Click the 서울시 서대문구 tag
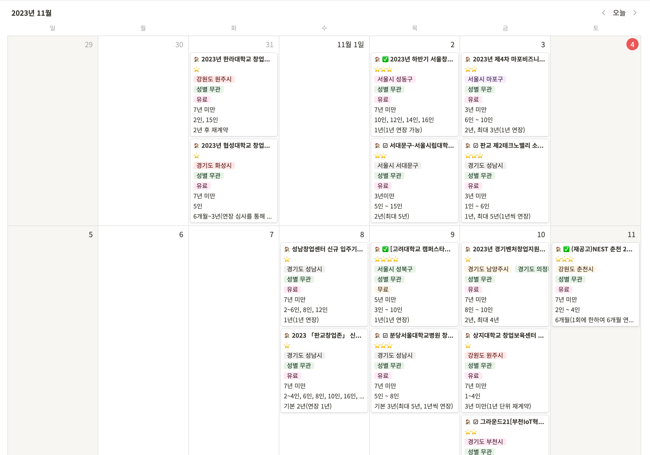 398,166
